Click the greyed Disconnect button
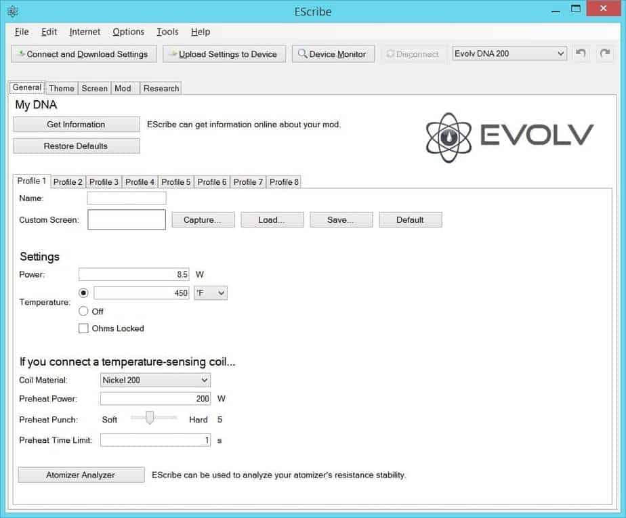 pyautogui.click(x=413, y=54)
